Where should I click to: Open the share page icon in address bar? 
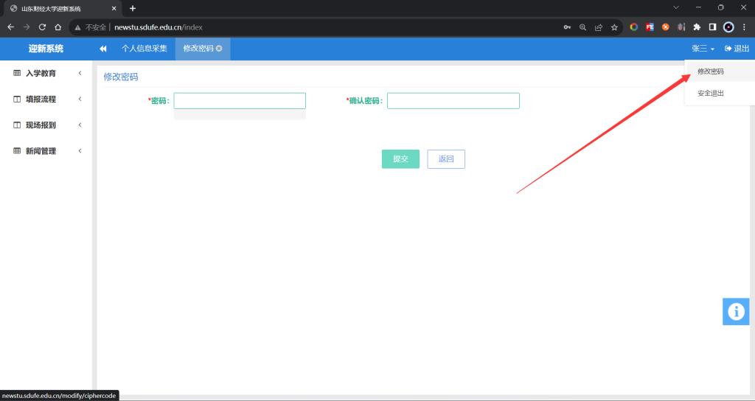[599, 27]
